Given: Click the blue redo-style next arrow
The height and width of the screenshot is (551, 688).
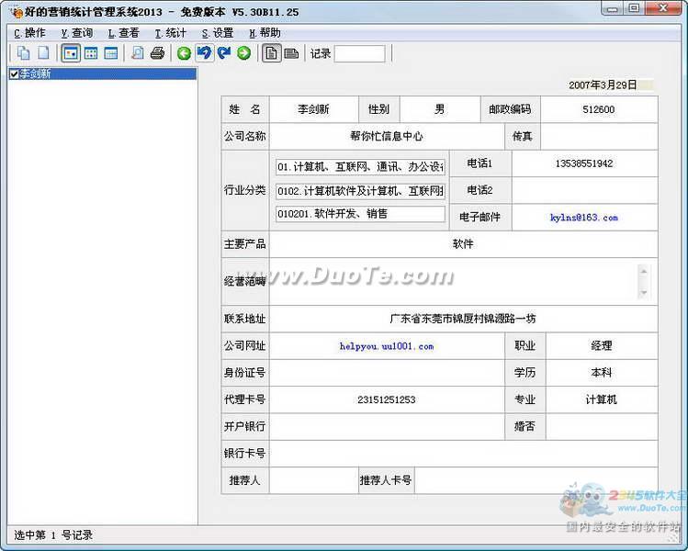Looking at the screenshot, I should click(x=223, y=53).
